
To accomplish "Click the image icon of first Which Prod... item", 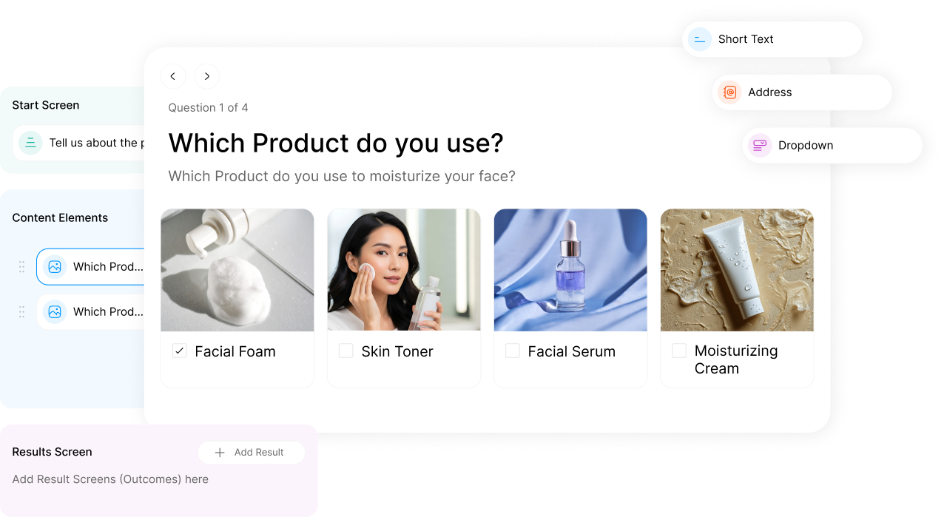I will click(x=55, y=267).
